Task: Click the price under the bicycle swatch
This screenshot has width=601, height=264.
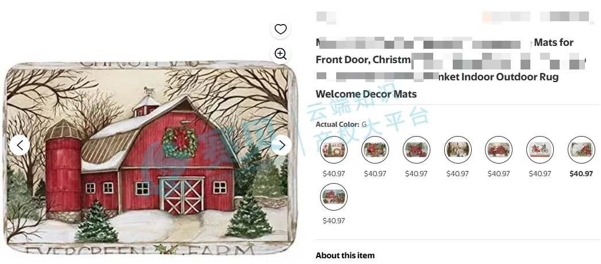Action: pyautogui.click(x=541, y=174)
